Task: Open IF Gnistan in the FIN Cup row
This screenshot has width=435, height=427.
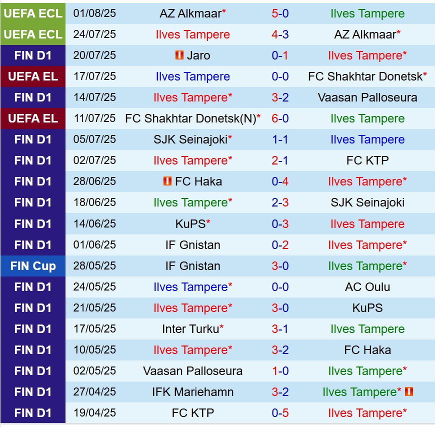Action: [x=192, y=266]
